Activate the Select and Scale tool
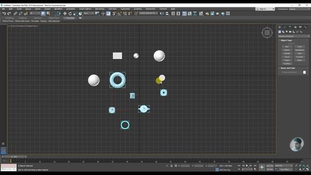The width and height of the screenshot is (311, 175). (75, 14)
